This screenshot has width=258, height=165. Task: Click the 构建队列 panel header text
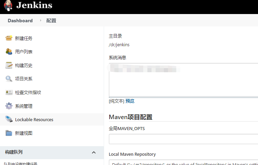(x=14, y=152)
